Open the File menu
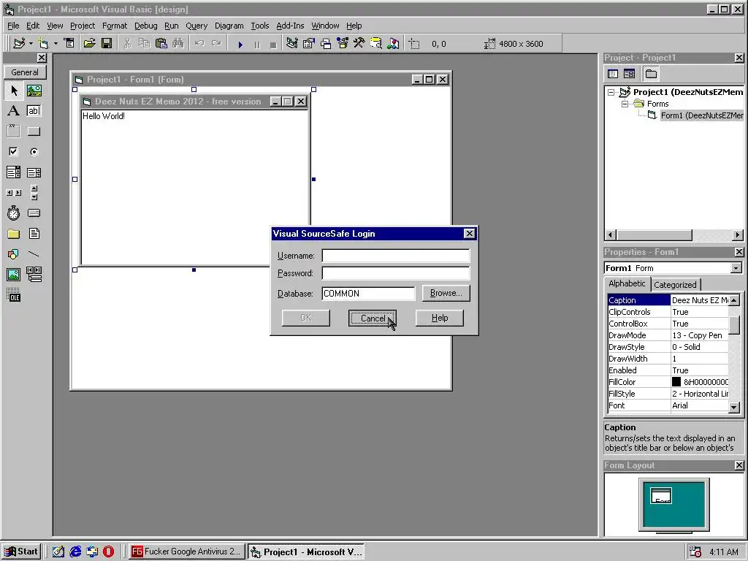Viewport: 748px width, 561px height. (x=13, y=26)
